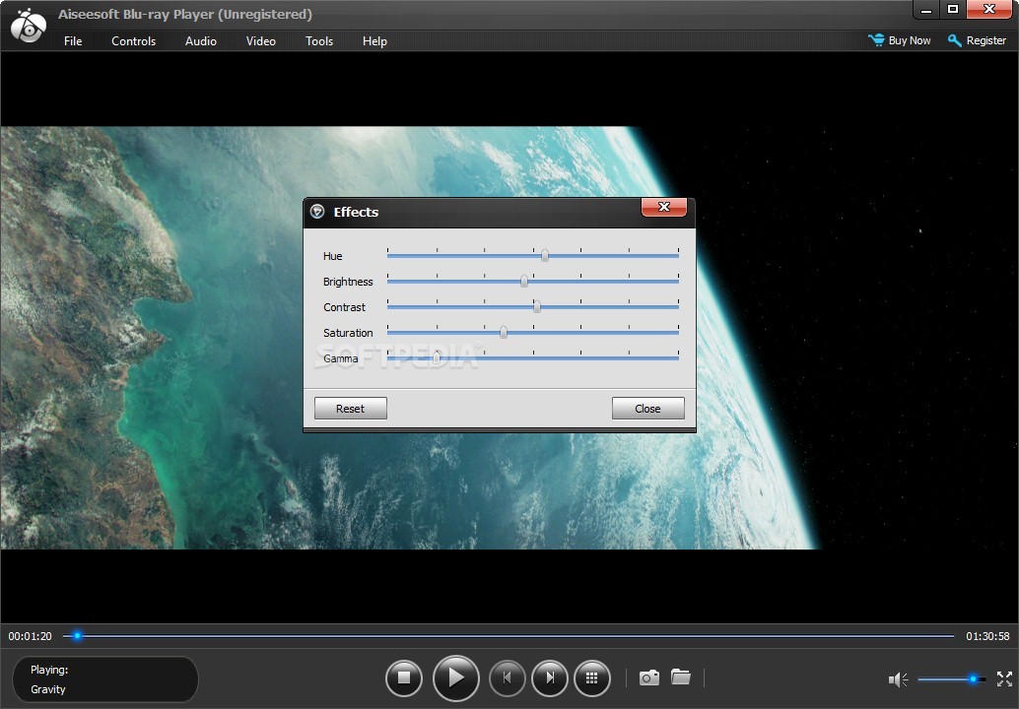
Task: Mute audio using the speaker icon
Action: 898,679
